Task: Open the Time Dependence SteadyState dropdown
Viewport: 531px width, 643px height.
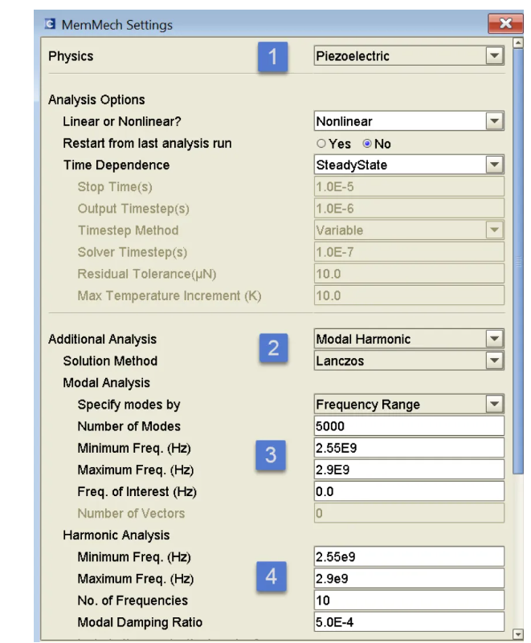Action: [495, 165]
